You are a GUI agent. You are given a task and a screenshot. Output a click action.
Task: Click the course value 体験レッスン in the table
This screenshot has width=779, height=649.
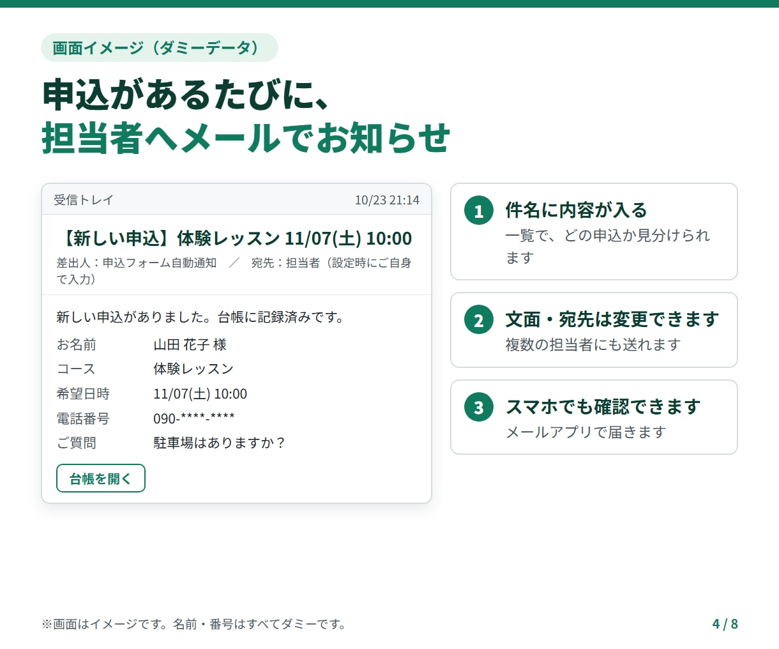[x=193, y=369]
